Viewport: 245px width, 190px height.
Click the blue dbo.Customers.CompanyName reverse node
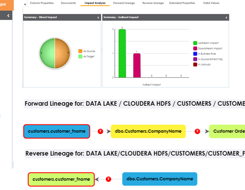(x=160, y=179)
